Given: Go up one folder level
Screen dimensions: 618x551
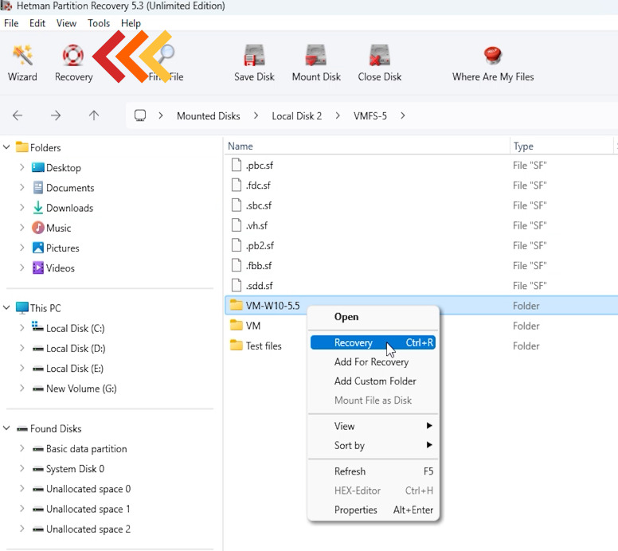Looking at the screenshot, I should coord(94,115).
